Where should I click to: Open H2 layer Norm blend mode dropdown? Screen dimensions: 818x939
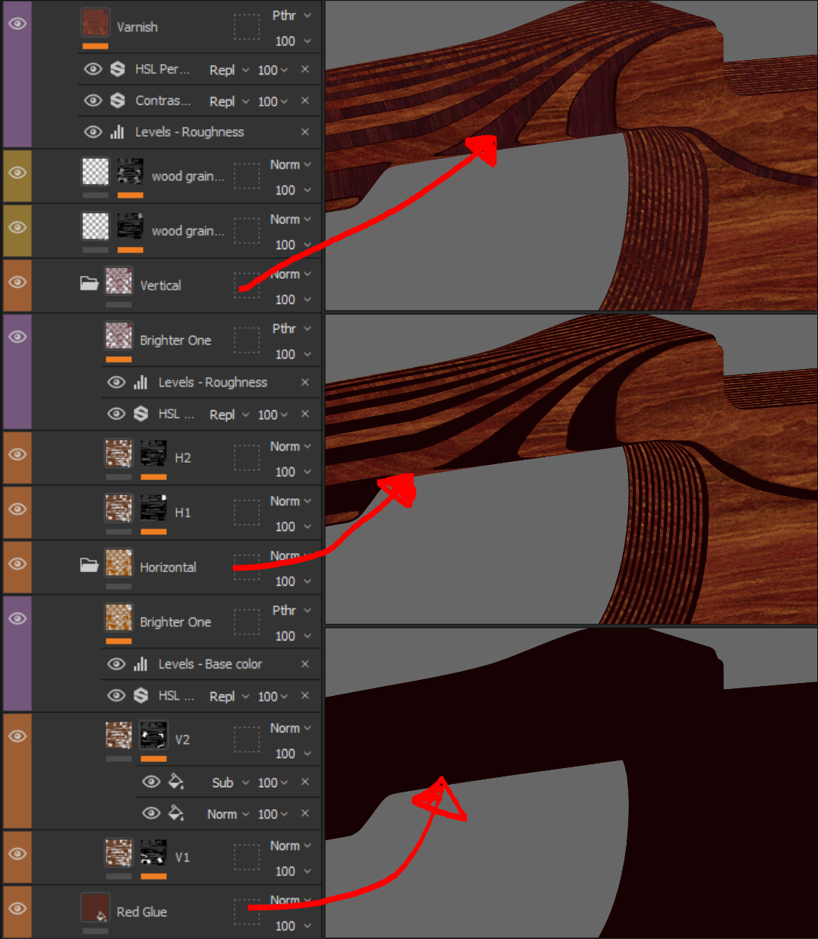pos(291,447)
